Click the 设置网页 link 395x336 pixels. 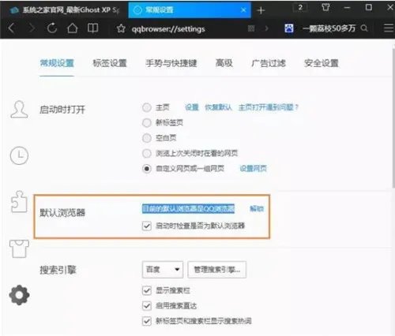pyautogui.click(x=253, y=169)
